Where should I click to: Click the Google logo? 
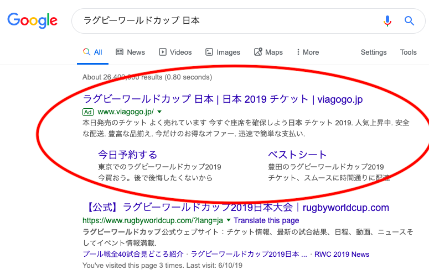32,20
